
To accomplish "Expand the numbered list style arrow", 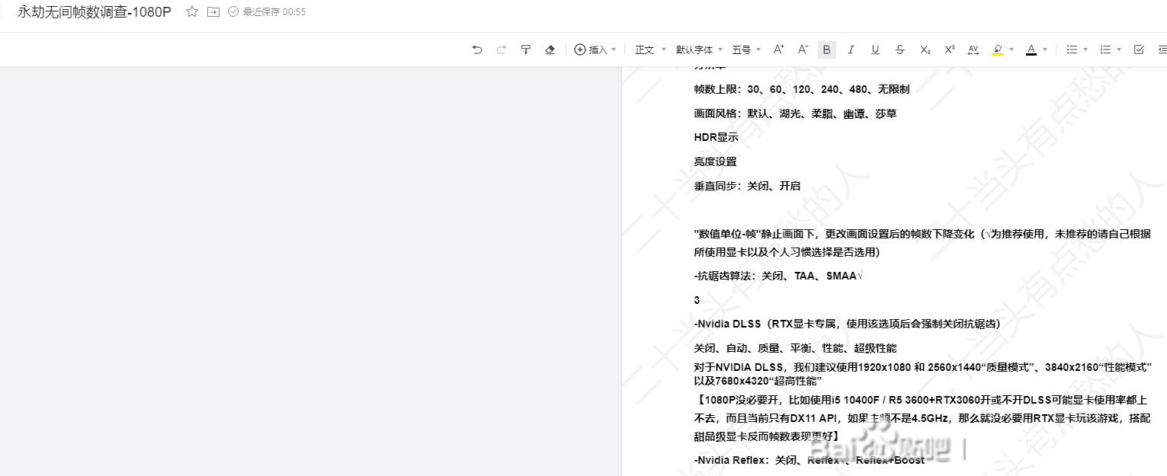I will [1119, 50].
